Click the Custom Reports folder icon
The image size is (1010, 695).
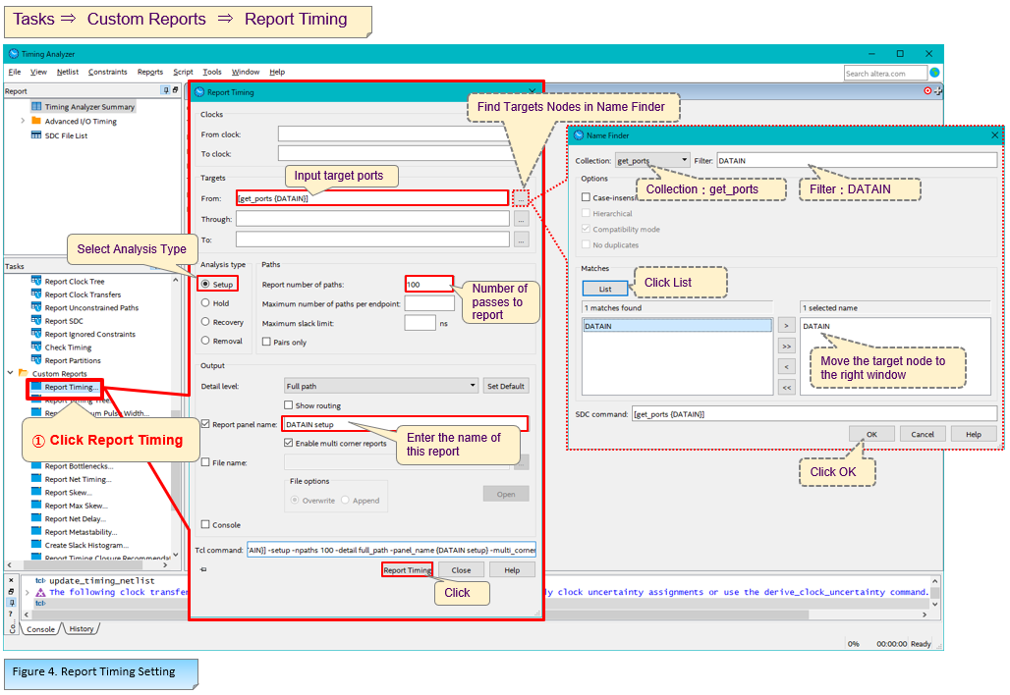click(x=23, y=374)
